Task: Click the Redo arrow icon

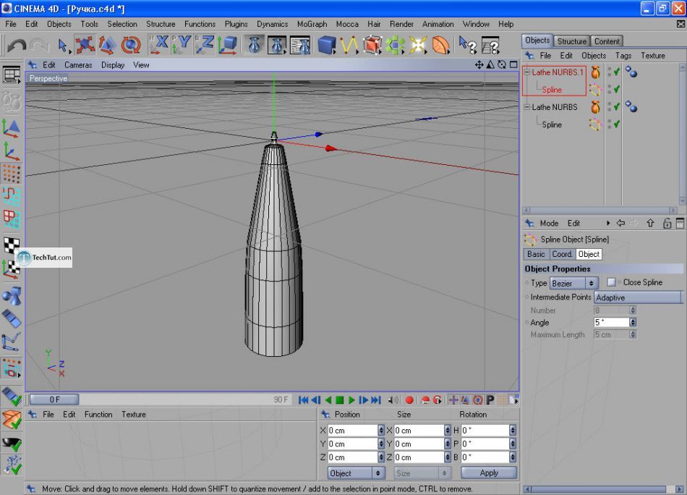Action: tap(40, 45)
